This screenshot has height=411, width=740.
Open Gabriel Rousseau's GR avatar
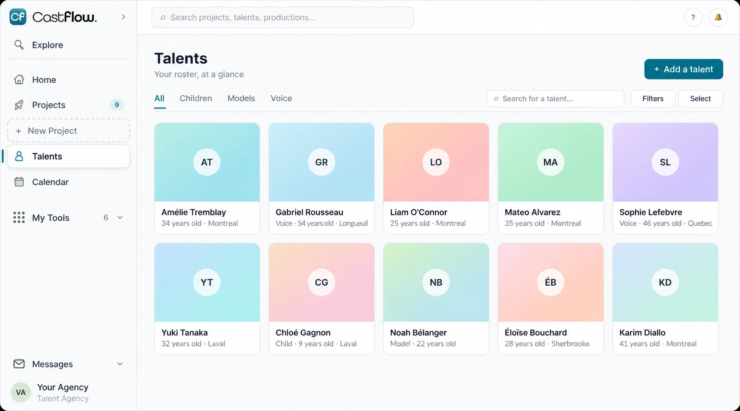pos(322,162)
